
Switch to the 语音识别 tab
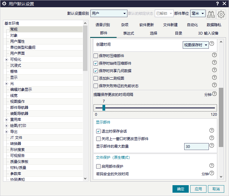(103, 25)
